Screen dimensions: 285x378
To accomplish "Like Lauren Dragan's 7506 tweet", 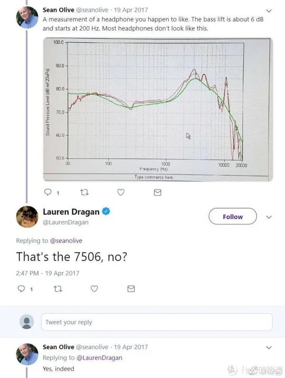I will 94,288.
